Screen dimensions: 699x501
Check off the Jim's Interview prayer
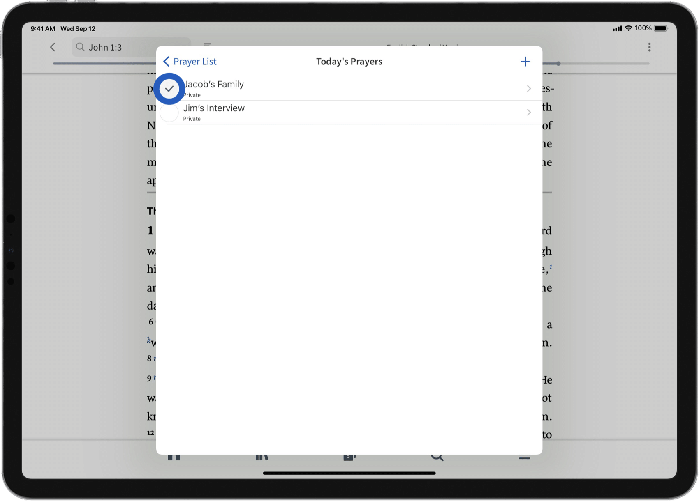pos(169,113)
